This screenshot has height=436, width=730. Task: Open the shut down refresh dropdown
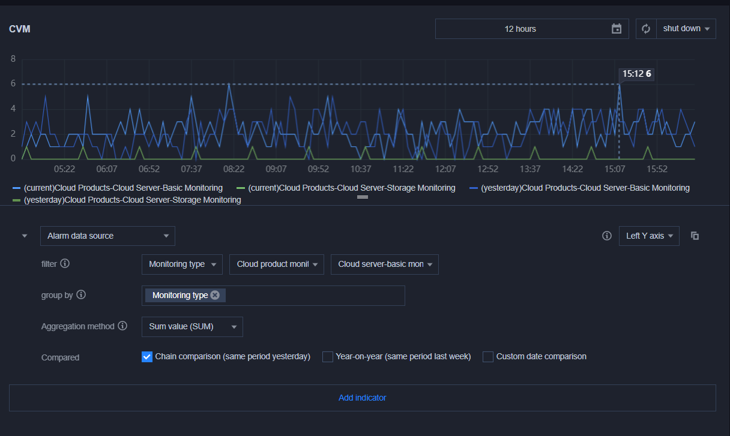click(686, 29)
